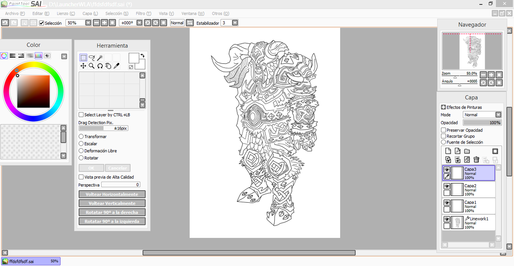This screenshot has width=514, height=266.
Task: Pick the Move tool
Action: click(83, 66)
